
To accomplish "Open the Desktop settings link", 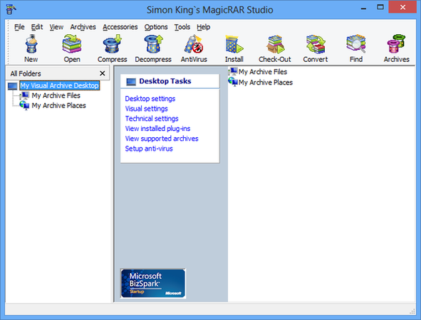I will 150,99.
